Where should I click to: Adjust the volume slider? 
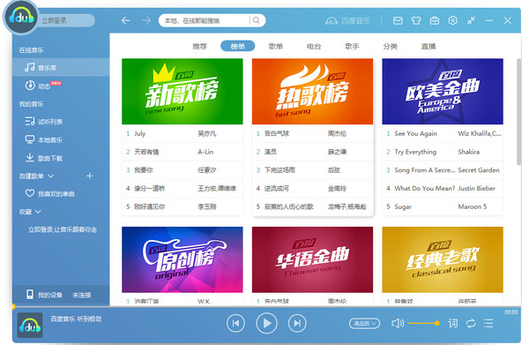423,323
